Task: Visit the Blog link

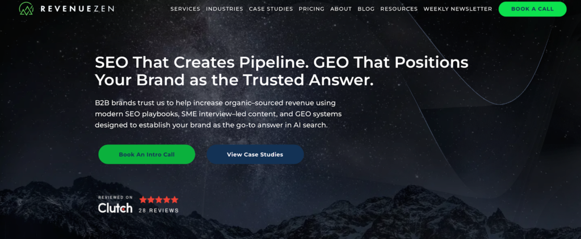Action: (x=366, y=9)
